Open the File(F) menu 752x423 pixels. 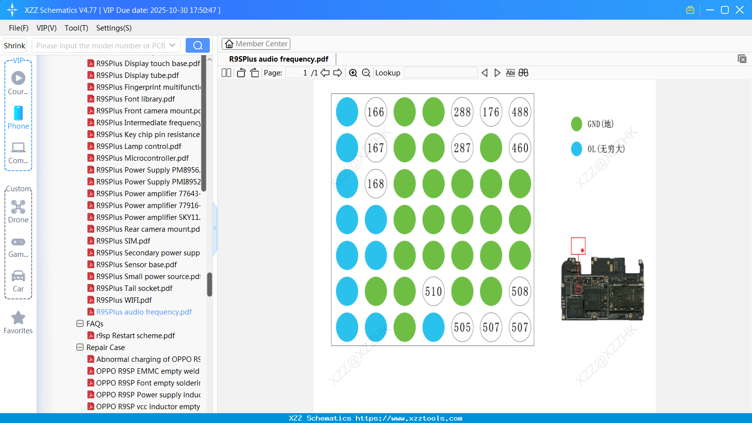click(x=19, y=28)
